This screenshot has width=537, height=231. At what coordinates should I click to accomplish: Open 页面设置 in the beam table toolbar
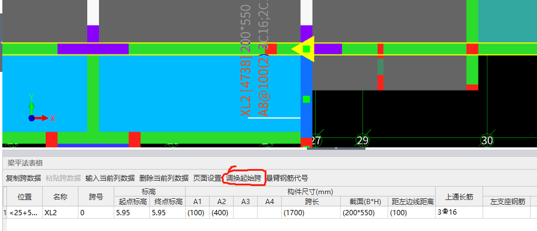[x=207, y=178]
